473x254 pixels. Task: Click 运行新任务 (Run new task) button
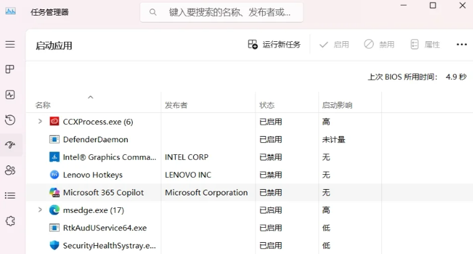tap(274, 45)
